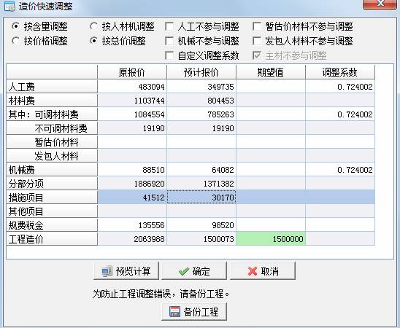Image resolution: width=400 pixels, height=328 pixels.
Task: Choose the 按人材机调整 radio option
Action: pyautogui.click(x=93, y=26)
